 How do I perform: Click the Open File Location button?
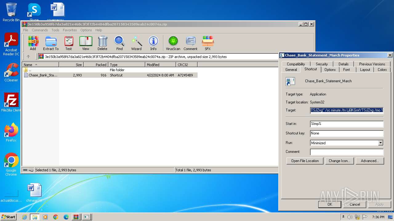pyautogui.click(x=305, y=161)
